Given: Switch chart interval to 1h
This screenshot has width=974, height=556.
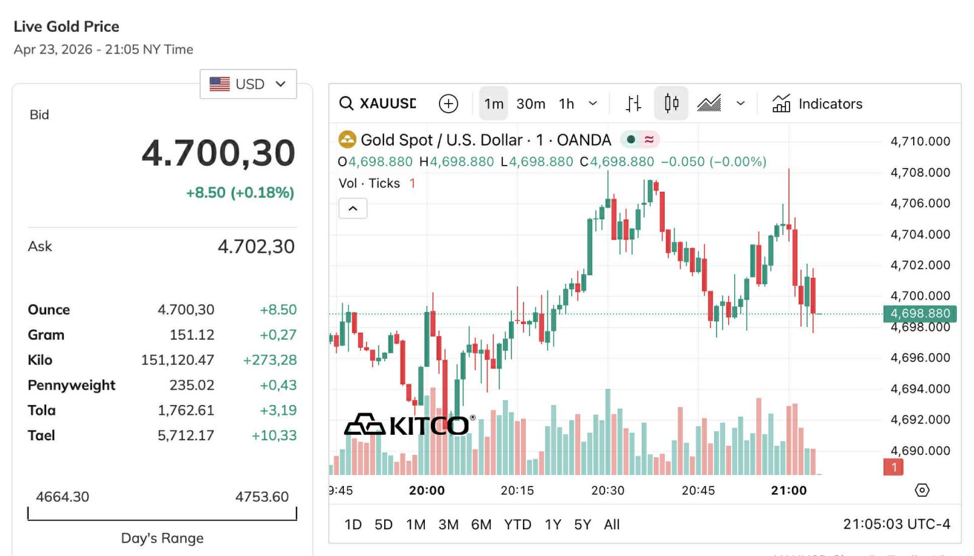Looking at the screenshot, I should [567, 104].
